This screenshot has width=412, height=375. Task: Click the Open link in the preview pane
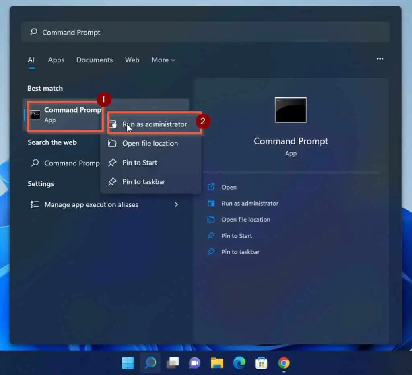[229, 187]
